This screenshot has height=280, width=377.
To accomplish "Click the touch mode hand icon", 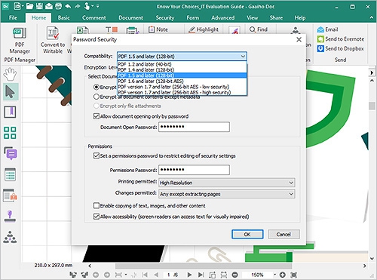I will pos(87,6).
